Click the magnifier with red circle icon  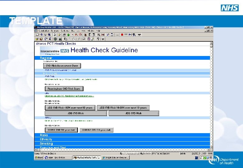point(80,35)
